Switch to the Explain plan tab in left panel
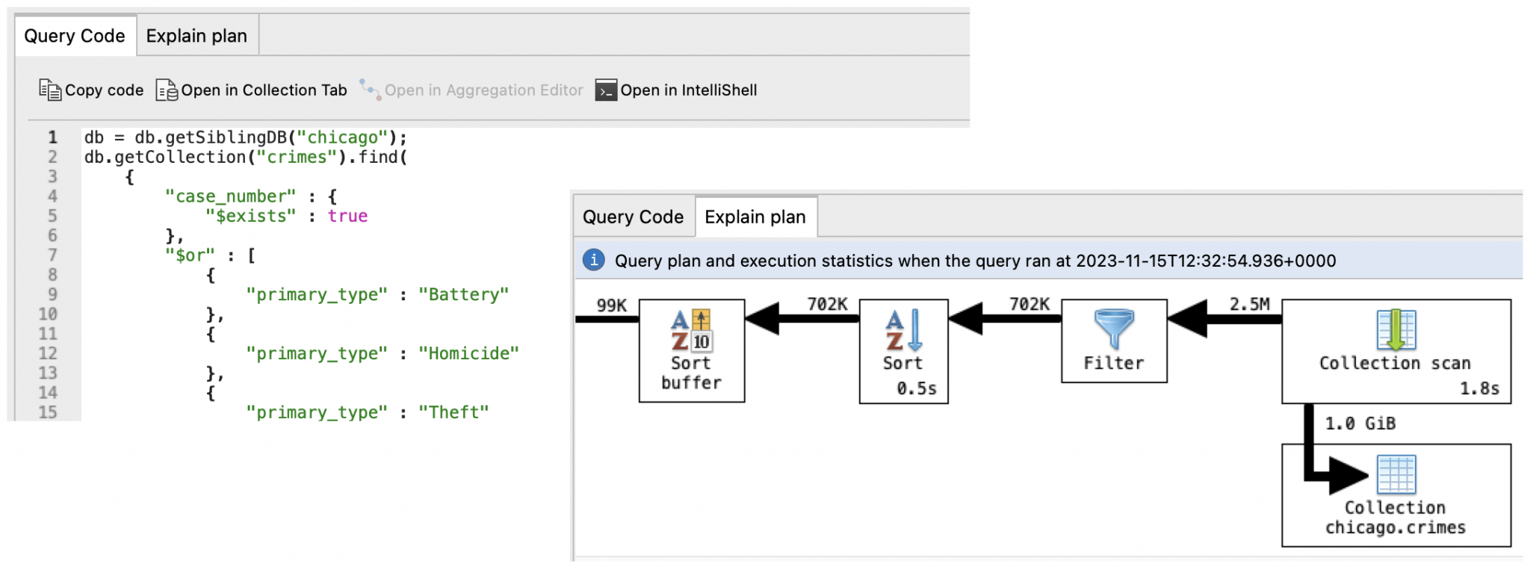This screenshot has height=567, width=1530. 196,35
